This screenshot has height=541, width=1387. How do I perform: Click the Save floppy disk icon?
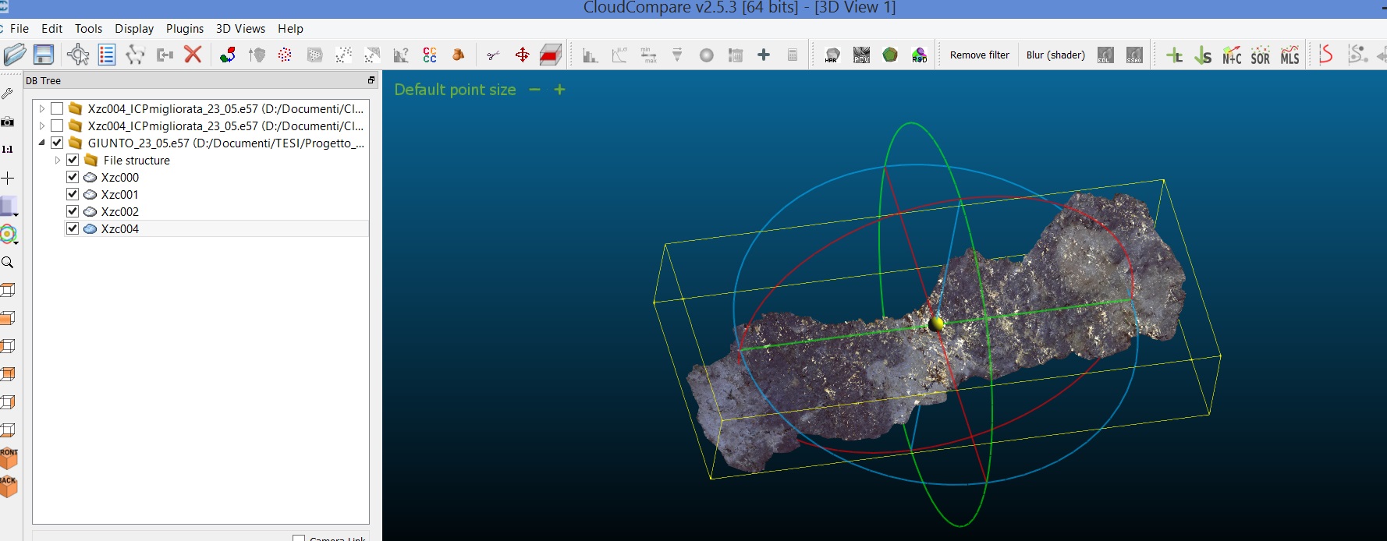(44, 55)
